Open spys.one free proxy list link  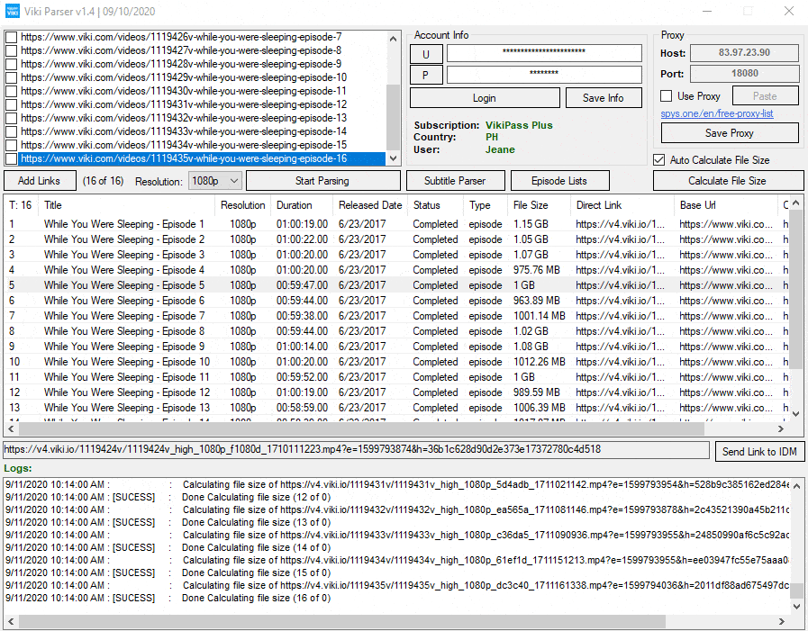point(717,113)
